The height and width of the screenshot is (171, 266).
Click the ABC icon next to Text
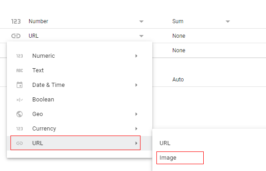tap(20, 70)
